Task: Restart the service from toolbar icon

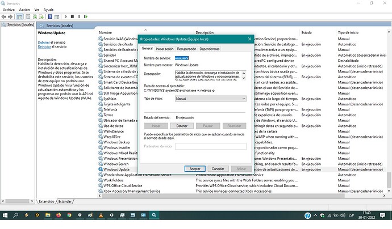Action: click(x=85, y=16)
